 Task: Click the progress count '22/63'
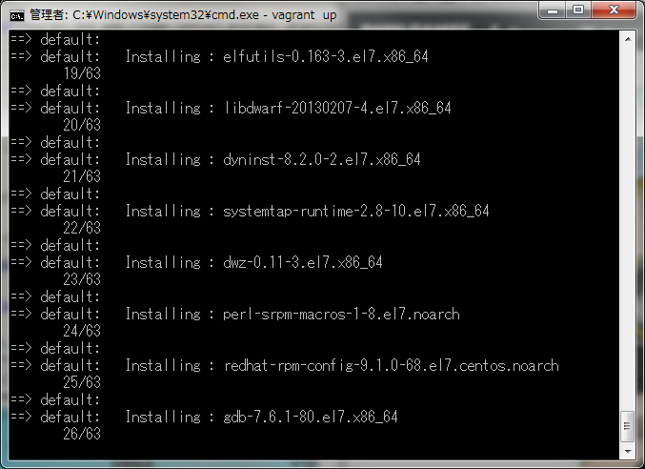(x=82, y=228)
